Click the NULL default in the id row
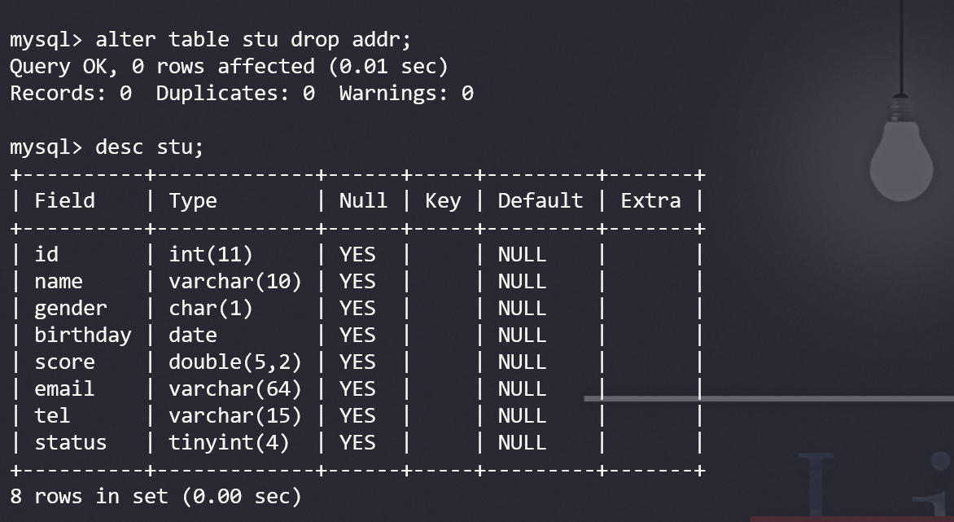Screen dimensions: 954x522 point(522,254)
